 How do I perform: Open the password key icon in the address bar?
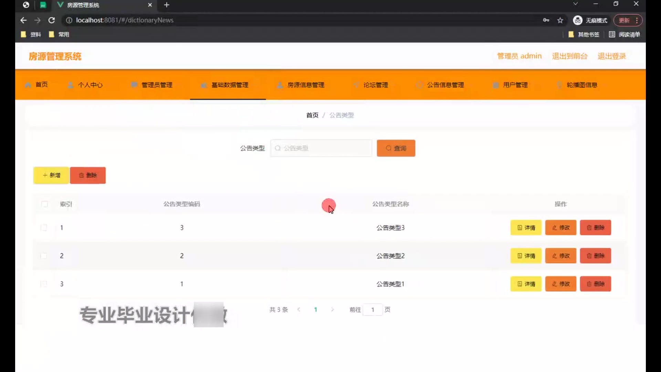546,20
